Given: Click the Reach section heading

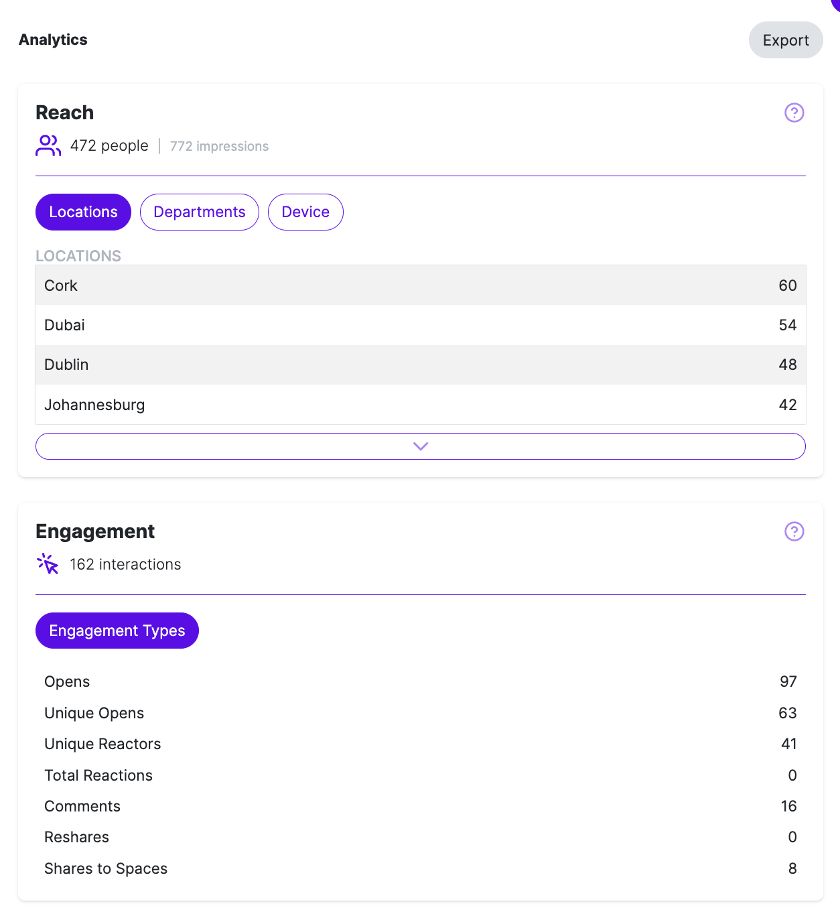Looking at the screenshot, I should pyautogui.click(x=64, y=113).
